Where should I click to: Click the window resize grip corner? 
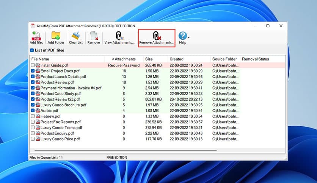click(285, 158)
